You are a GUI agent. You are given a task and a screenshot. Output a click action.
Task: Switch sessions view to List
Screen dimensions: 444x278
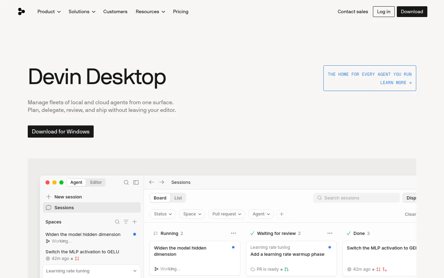click(x=178, y=198)
